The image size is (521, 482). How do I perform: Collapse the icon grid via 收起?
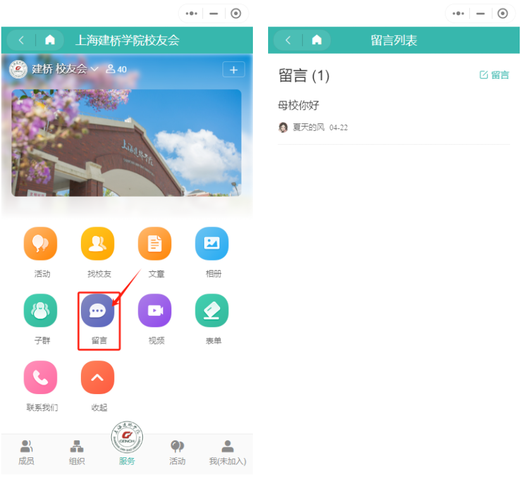(x=97, y=377)
